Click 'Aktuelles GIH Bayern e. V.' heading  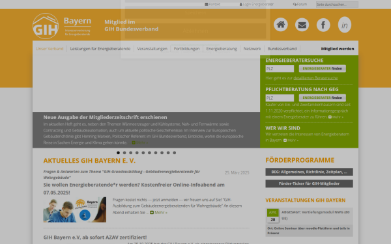(x=89, y=161)
